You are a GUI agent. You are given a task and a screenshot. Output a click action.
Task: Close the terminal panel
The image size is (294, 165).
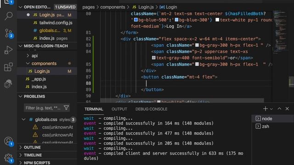[x=287, y=109]
